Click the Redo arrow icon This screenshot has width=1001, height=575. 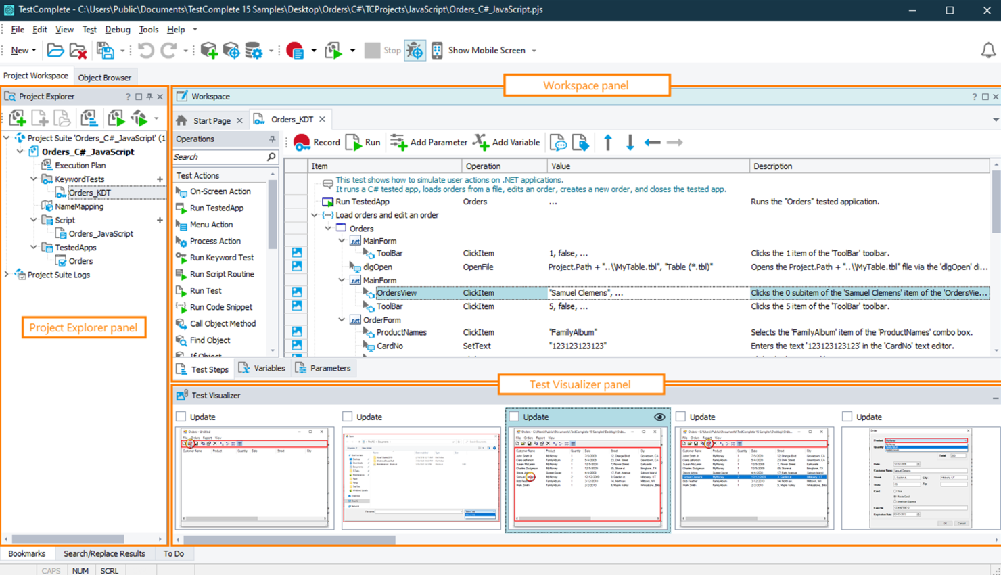[x=168, y=51]
